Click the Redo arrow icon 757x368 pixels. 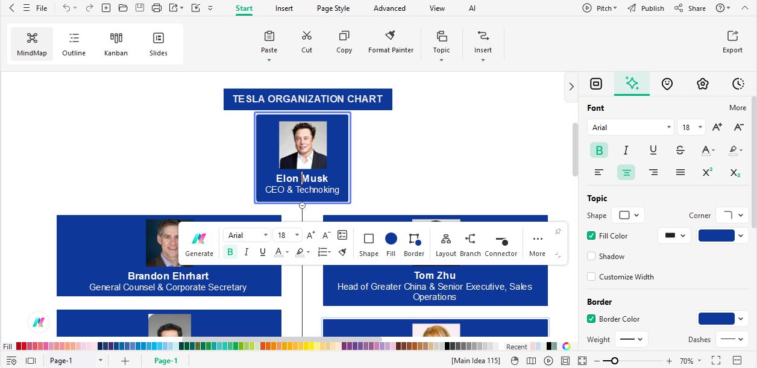coord(89,8)
